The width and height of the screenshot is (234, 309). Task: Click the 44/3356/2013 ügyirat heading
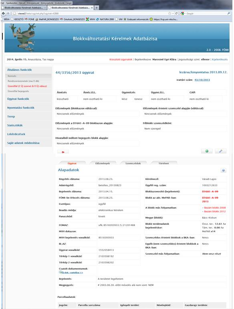coord(75,73)
